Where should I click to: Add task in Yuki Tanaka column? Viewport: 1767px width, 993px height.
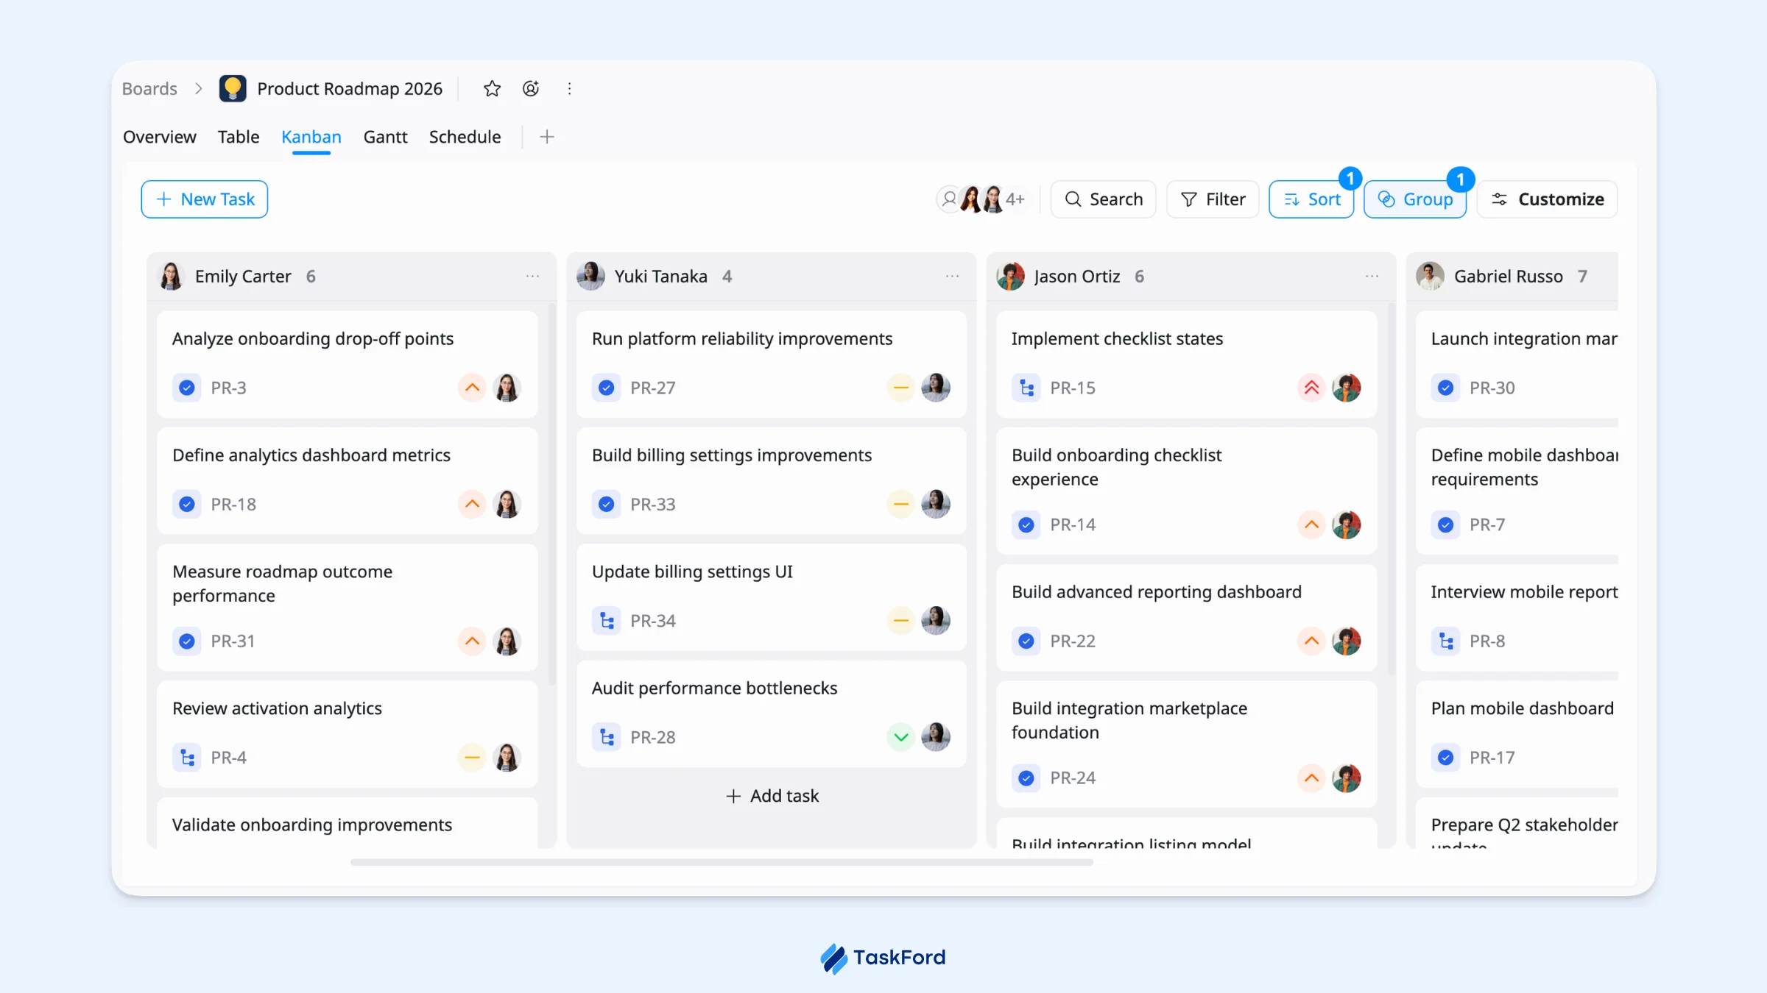772,796
